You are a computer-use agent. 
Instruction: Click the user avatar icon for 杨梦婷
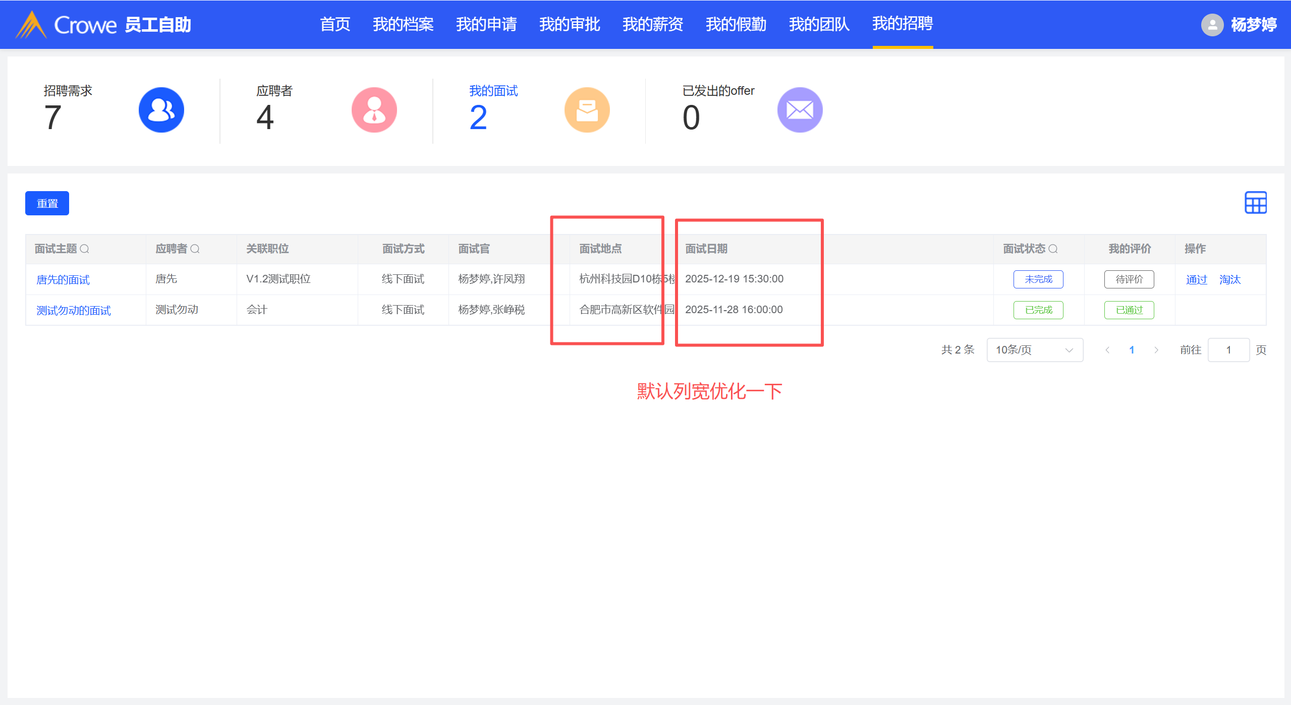click(x=1212, y=25)
